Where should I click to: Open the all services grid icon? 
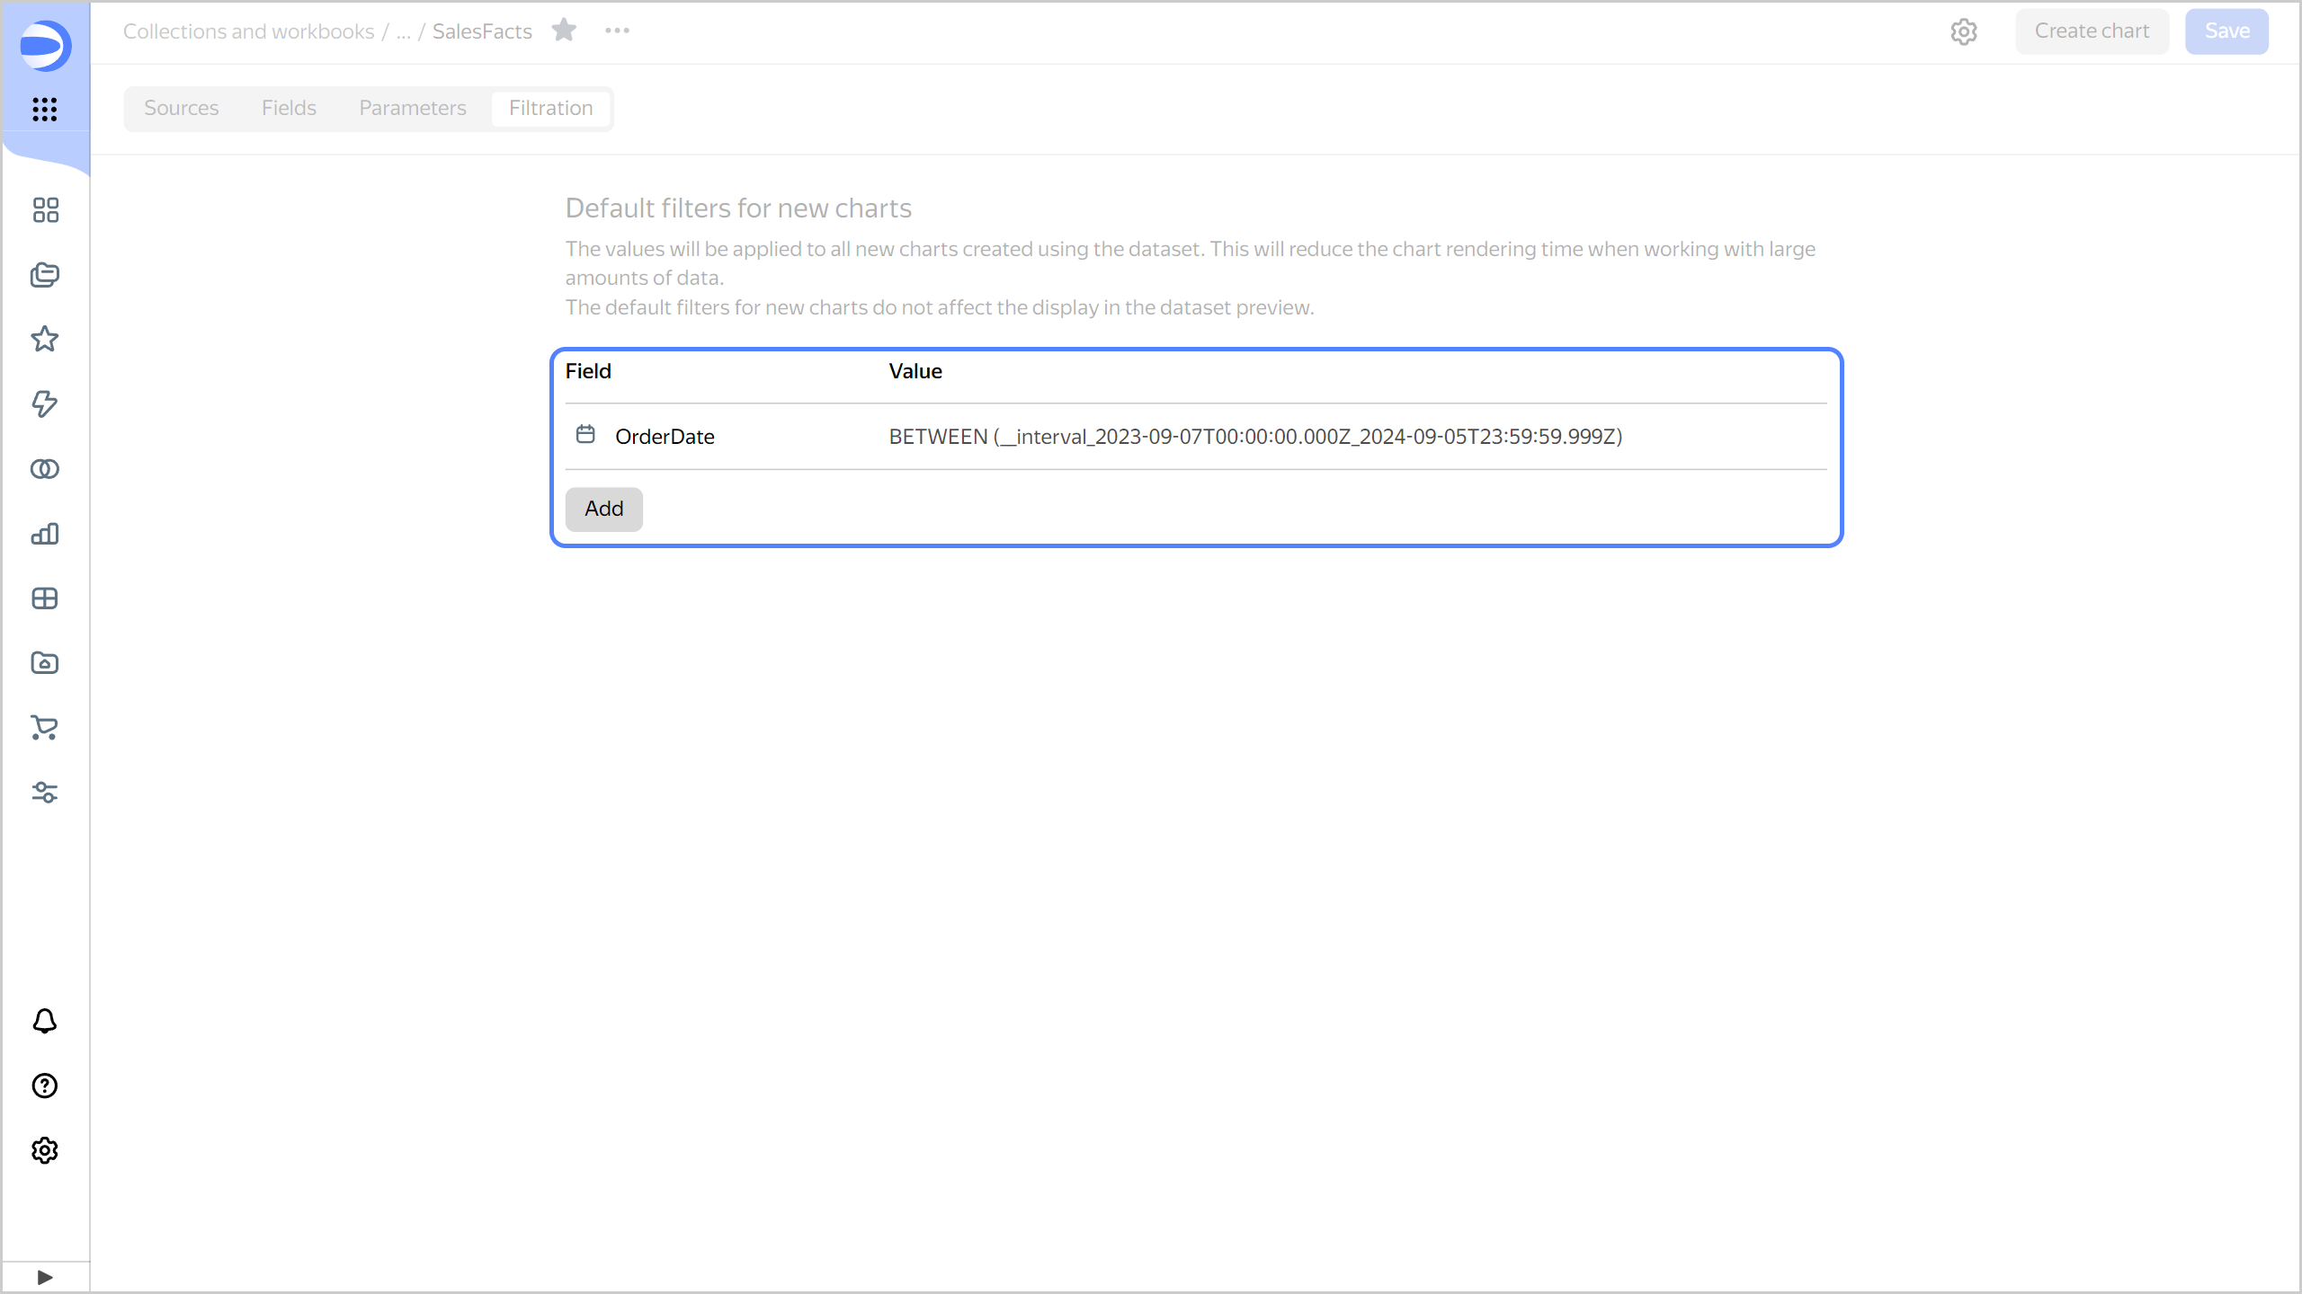pyautogui.click(x=44, y=110)
